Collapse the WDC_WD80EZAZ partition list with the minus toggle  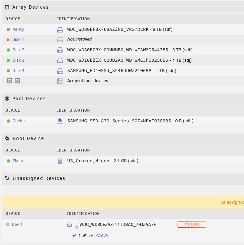pyautogui.click(x=77, y=227)
